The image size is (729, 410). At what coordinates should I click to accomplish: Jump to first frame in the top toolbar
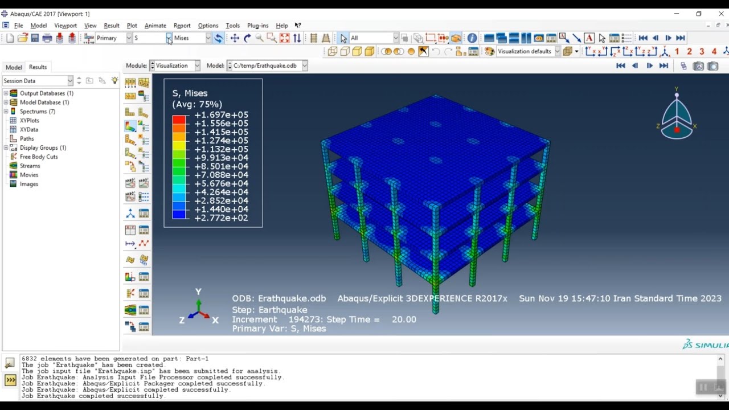(x=643, y=38)
